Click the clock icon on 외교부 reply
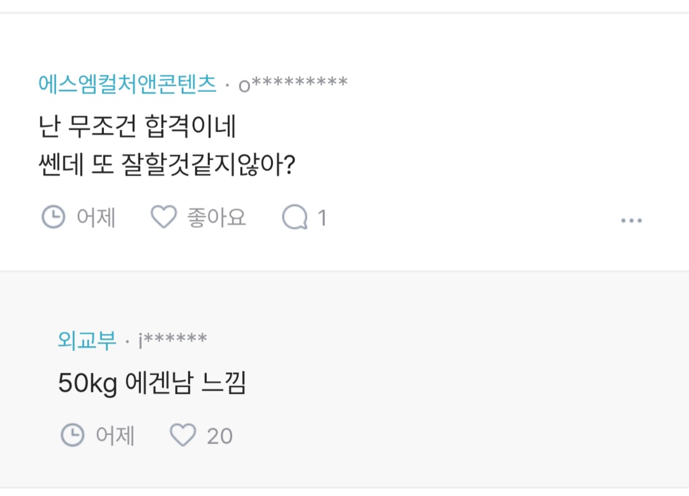 tap(72, 435)
